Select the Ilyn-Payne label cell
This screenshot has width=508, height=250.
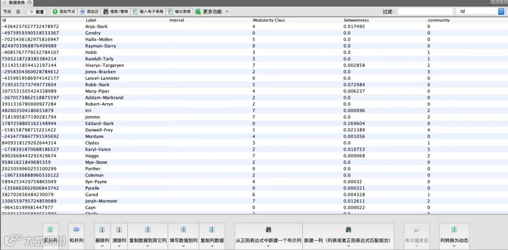pos(96,182)
